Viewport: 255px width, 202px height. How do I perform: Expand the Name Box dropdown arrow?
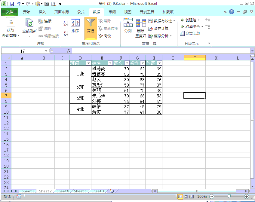pyautogui.click(x=46, y=51)
